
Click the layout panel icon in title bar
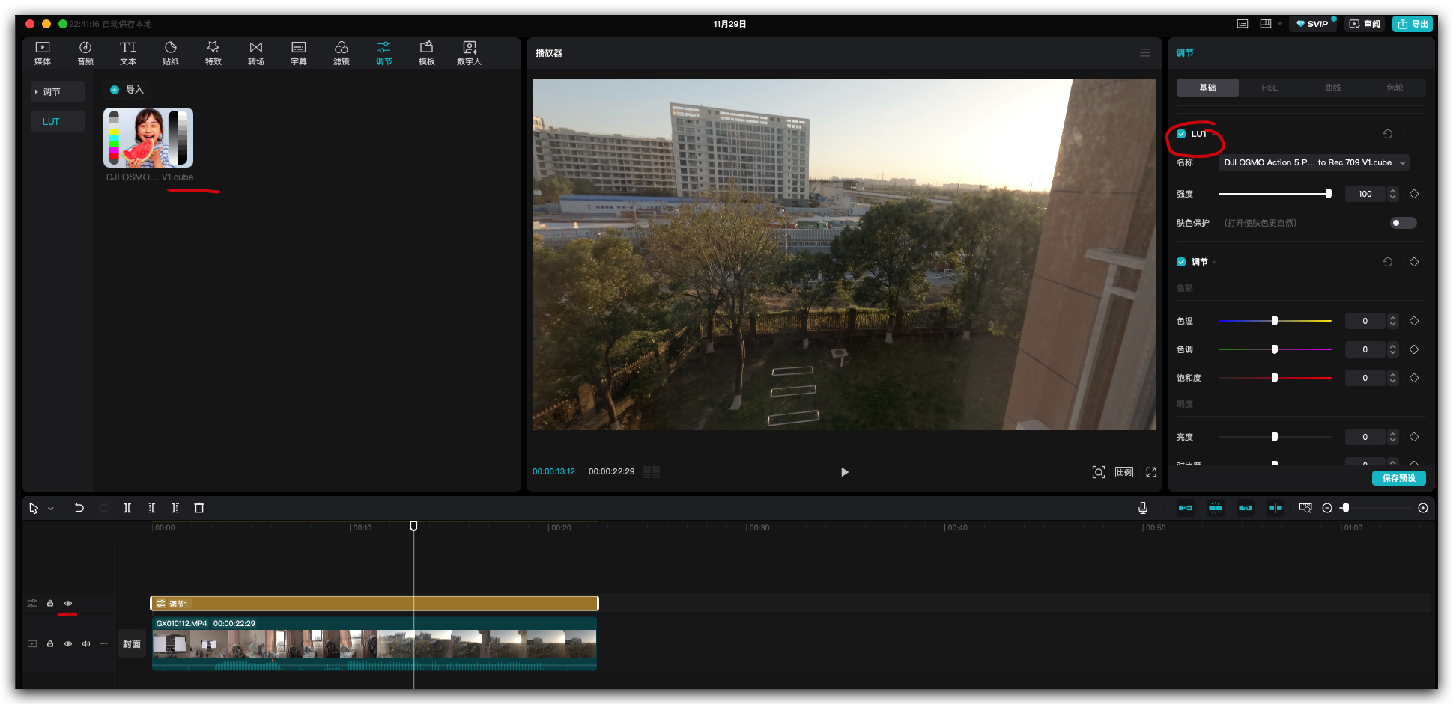click(1266, 24)
